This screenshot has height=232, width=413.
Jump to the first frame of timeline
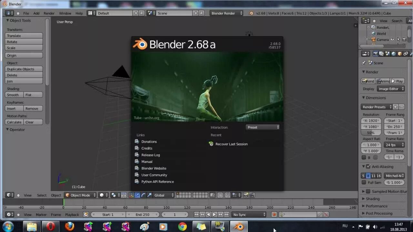point(196,215)
